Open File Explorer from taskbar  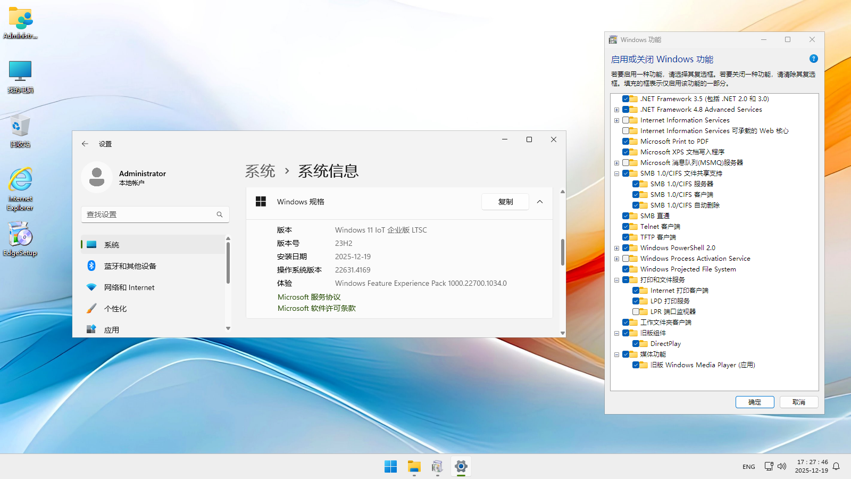coord(414,467)
